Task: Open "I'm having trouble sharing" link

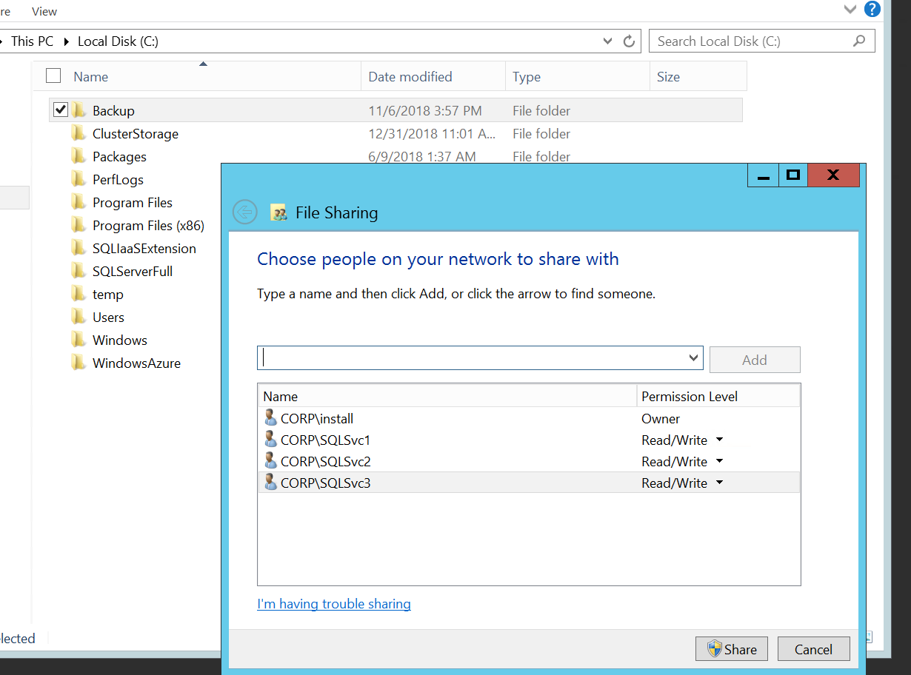Action: (x=334, y=604)
